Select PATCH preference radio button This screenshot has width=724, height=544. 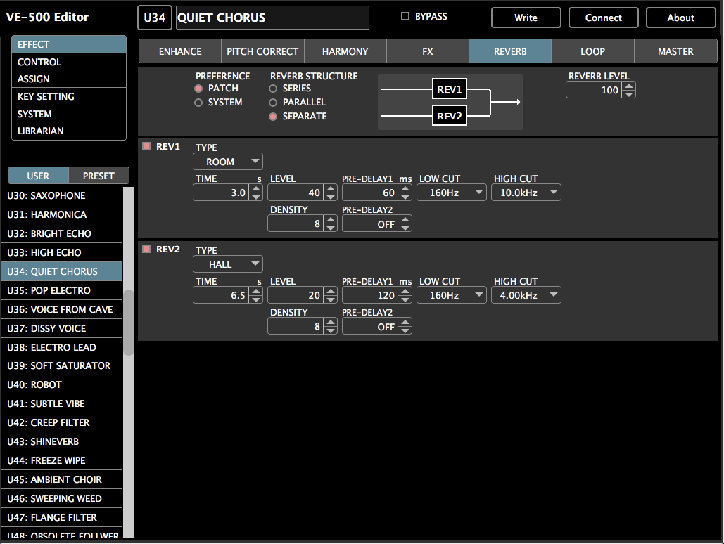[x=198, y=89]
